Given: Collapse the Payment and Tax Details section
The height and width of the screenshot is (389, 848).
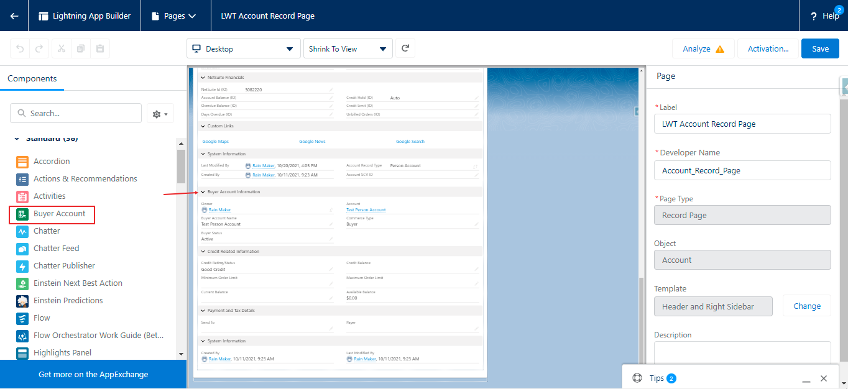Looking at the screenshot, I should (x=202, y=311).
